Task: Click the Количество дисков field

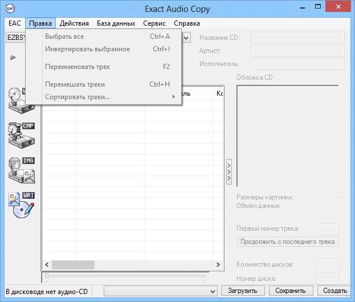Action: tap(328, 264)
